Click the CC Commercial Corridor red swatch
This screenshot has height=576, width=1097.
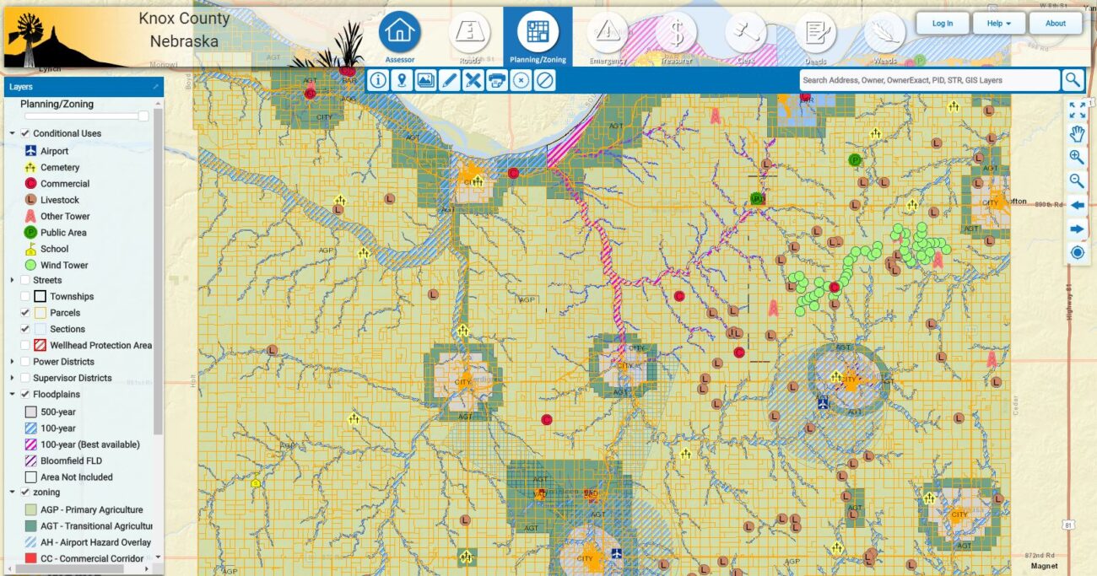click(30, 558)
